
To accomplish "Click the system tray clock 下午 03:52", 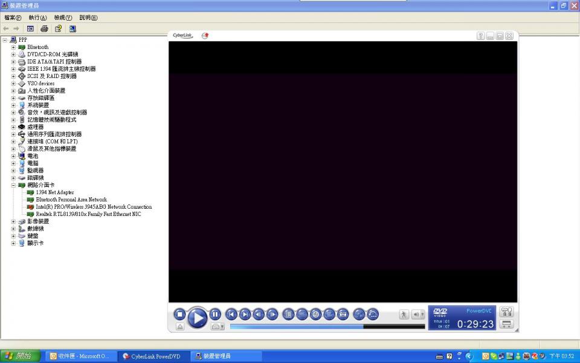I will pos(561,356).
